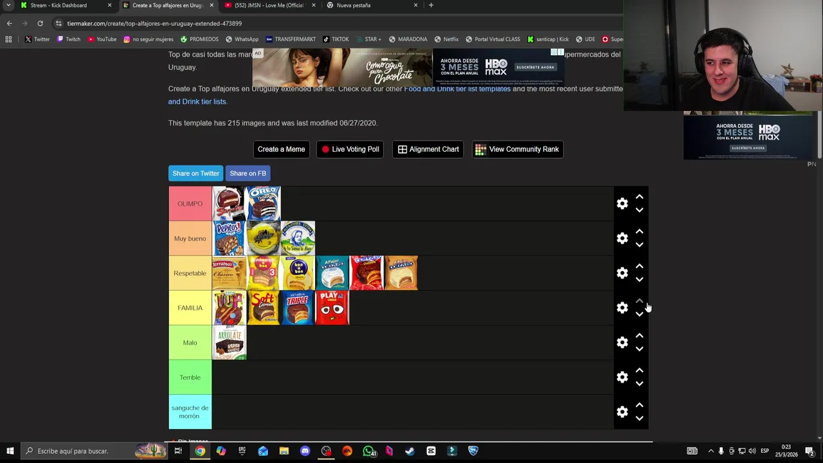
Task: Open Discord from the taskbar
Action: click(x=305, y=451)
